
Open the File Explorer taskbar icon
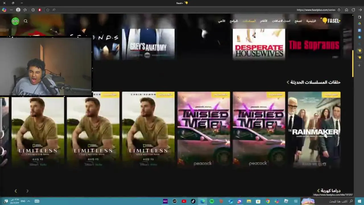pos(249,201)
